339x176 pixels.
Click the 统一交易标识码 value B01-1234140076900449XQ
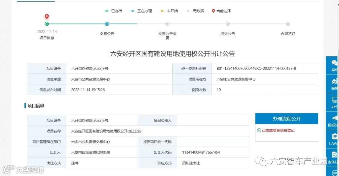tap(256, 69)
